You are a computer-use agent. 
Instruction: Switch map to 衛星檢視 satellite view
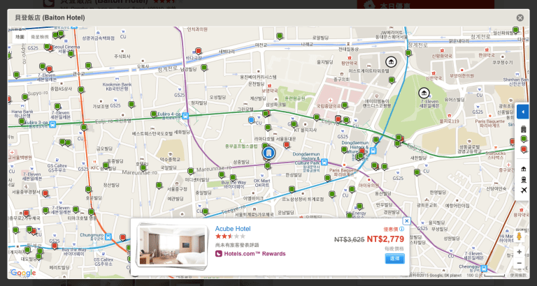pos(40,37)
